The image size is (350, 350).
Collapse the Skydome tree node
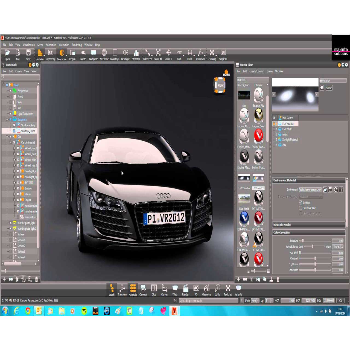[7, 119]
